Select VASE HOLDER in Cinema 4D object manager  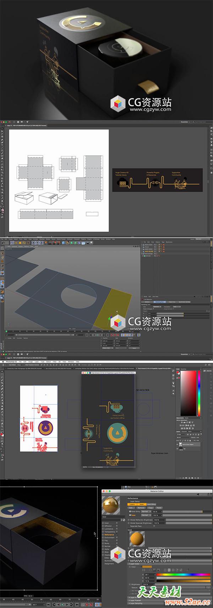point(149,251)
